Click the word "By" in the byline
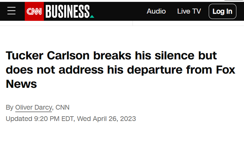The width and height of the screenshot is (244, 145). (x=10, y=107)
